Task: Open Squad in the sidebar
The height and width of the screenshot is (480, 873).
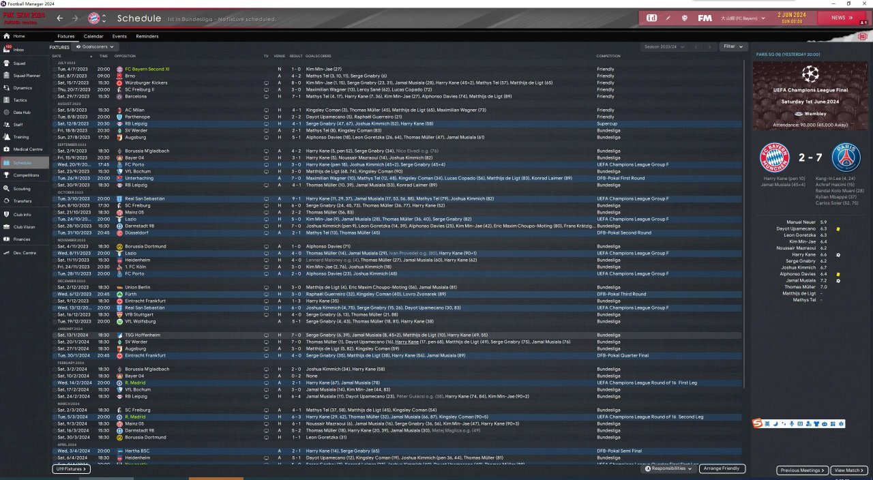Action: click(x=25, y=63)
